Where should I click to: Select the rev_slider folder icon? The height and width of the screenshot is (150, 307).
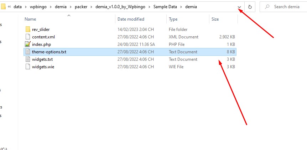28,30
